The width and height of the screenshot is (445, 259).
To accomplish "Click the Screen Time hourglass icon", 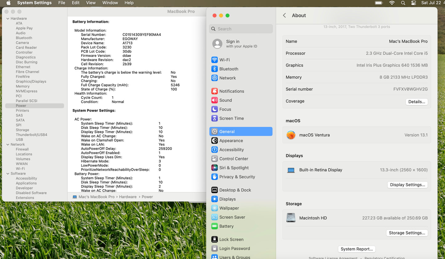I will pyautogui.click(x=215, y=118).
